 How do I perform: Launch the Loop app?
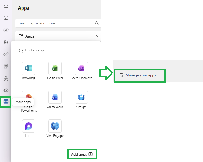point(29,126)
